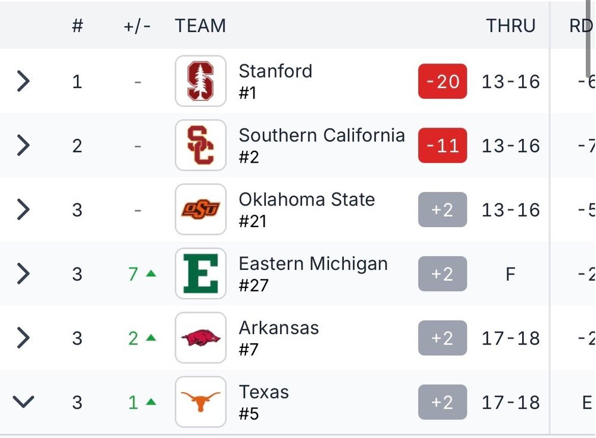Click the Southern California SC logo

point(201,145)
